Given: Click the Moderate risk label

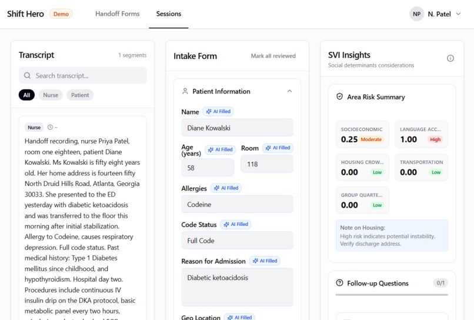Looking at the screenshot, I should [371, 139].
